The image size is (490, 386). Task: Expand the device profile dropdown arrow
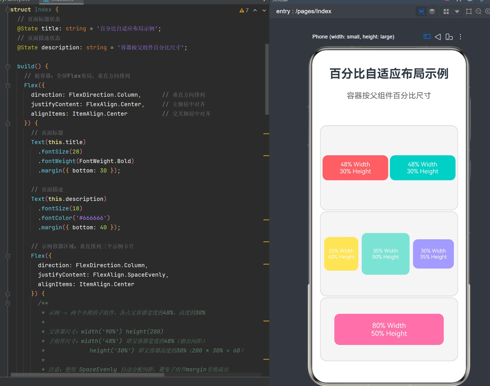[x=457, y=11]
